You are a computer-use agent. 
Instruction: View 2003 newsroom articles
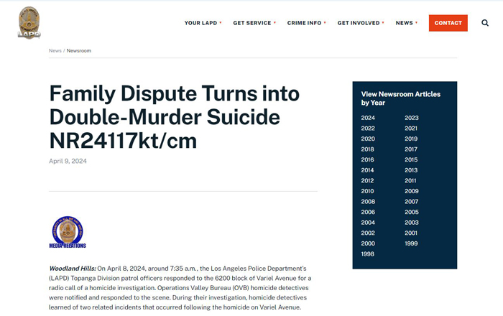coord(412,223)
